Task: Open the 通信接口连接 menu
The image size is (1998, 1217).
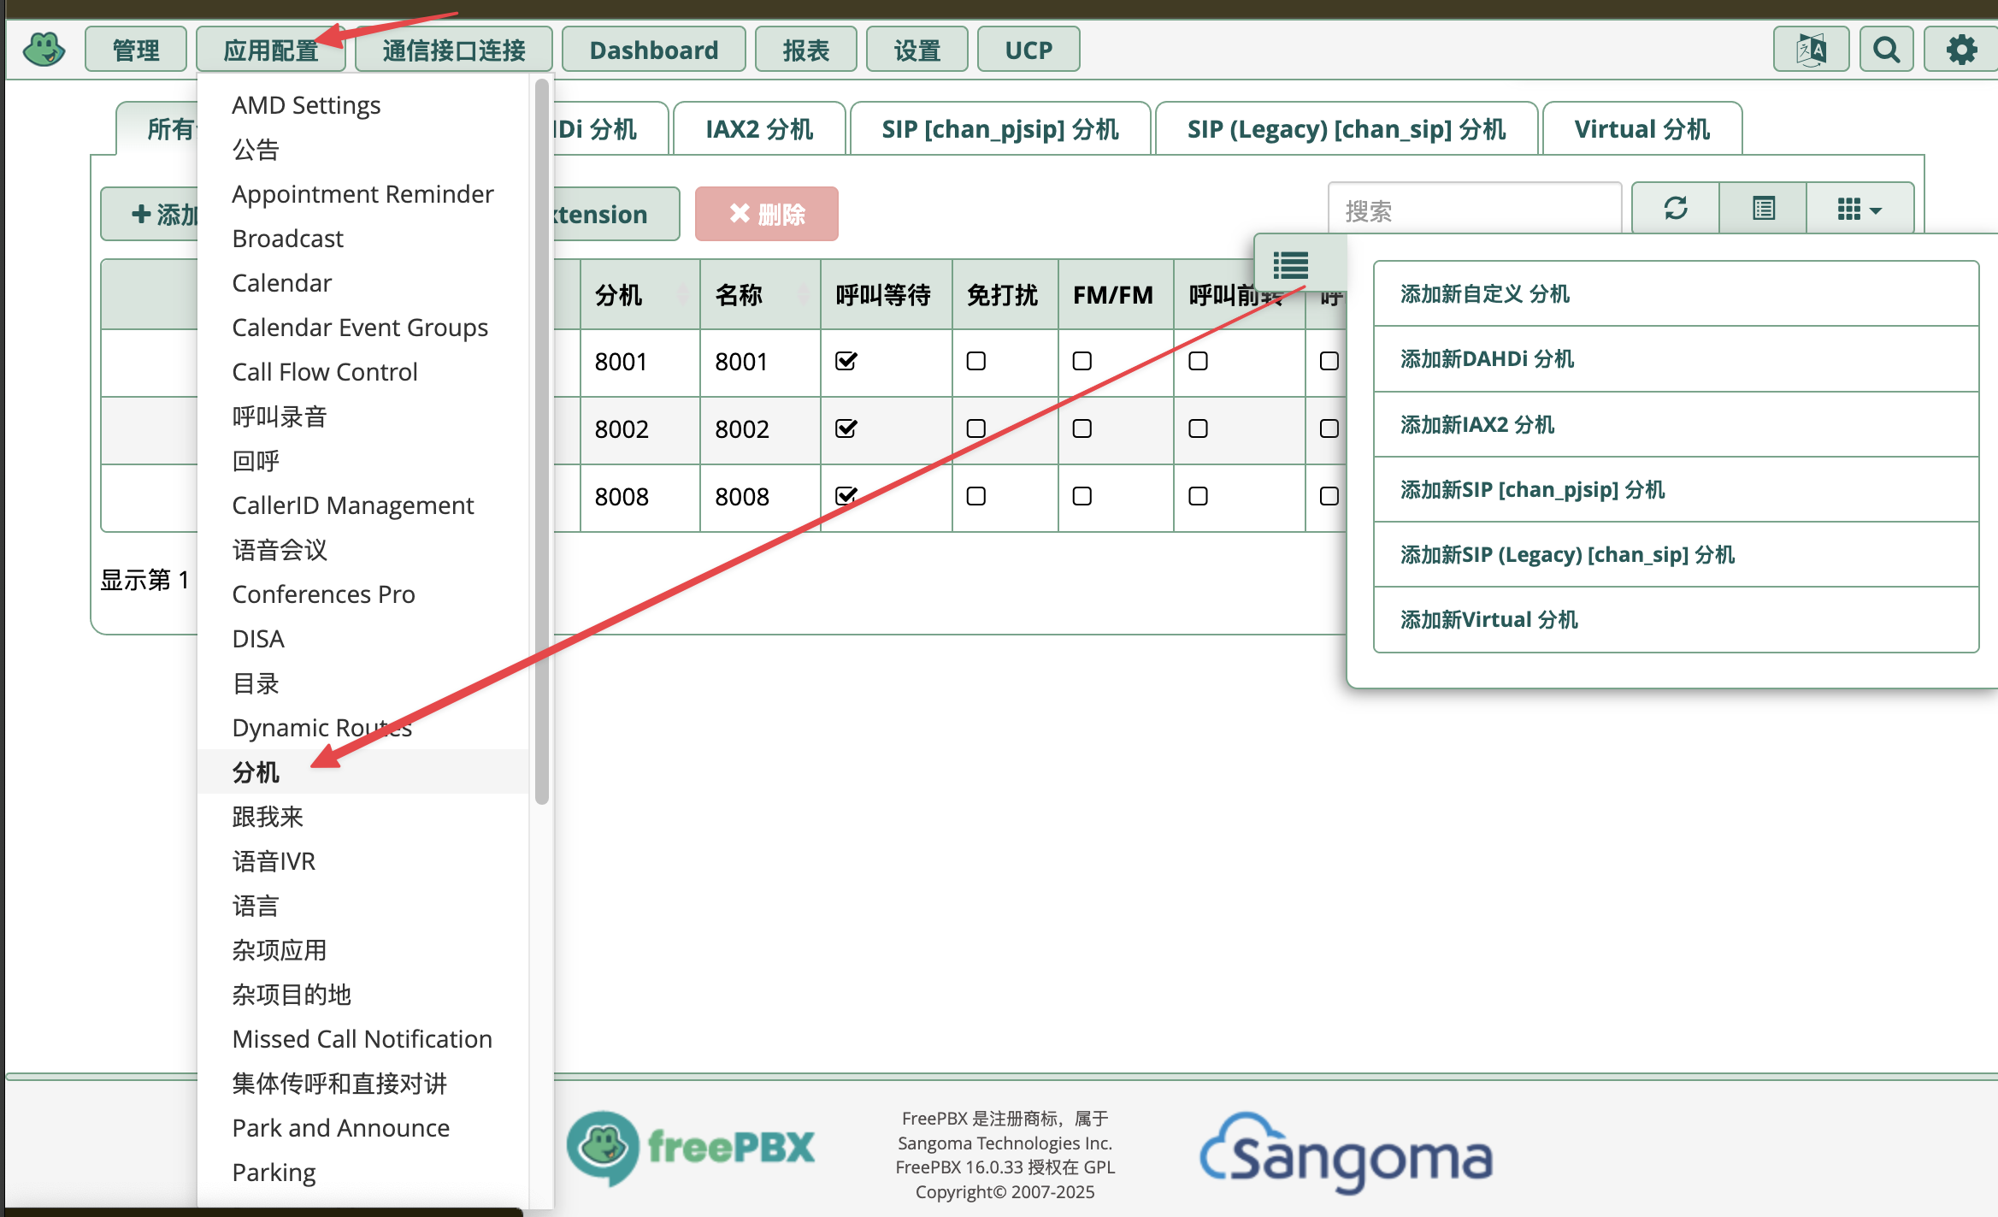Action: pyautogui.click(x=454, y=50)
